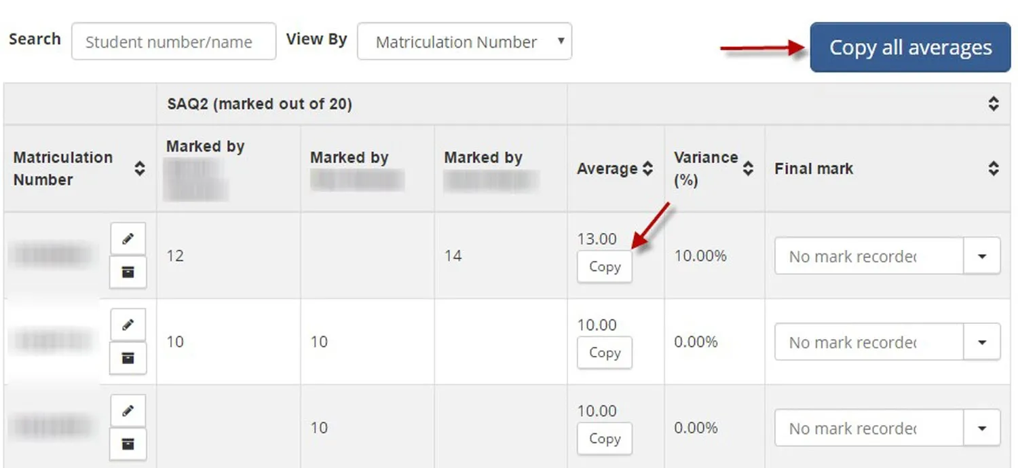The height and width of the screenshot is (468, 1018).
Task: Click Copy button in second student row
Action: pos(604,353)
